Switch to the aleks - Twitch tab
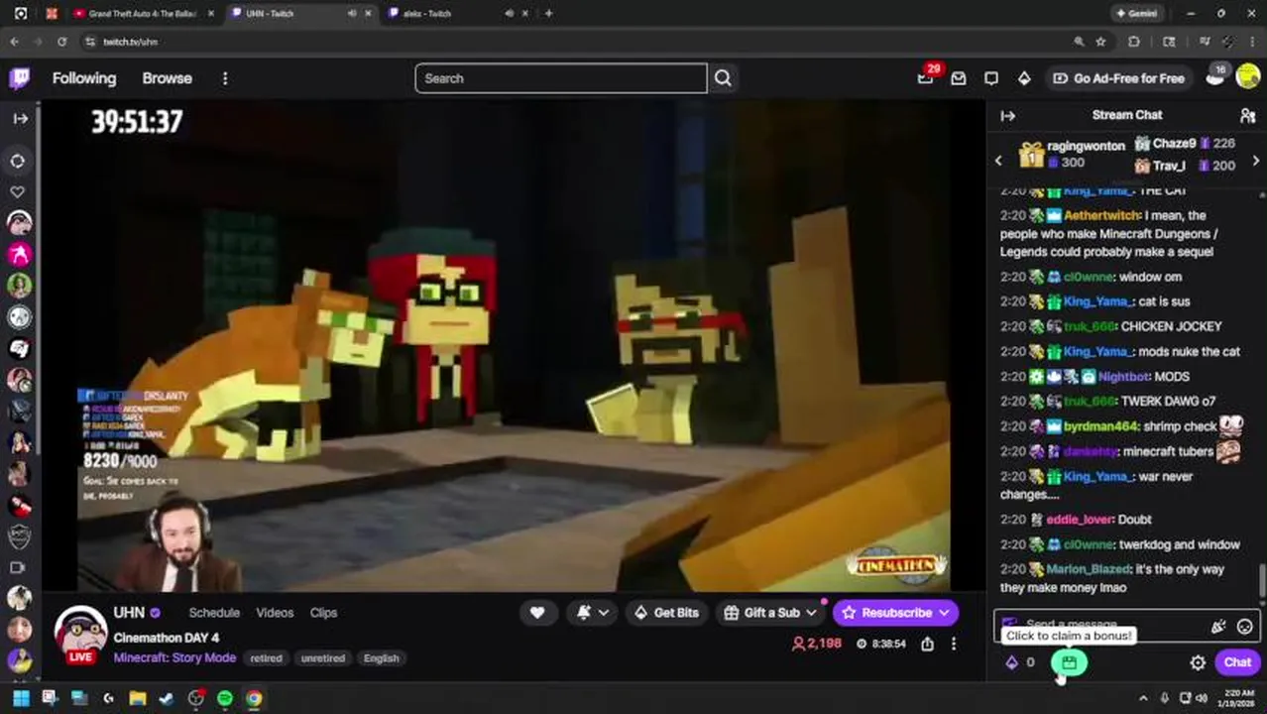 click(426, 14)
